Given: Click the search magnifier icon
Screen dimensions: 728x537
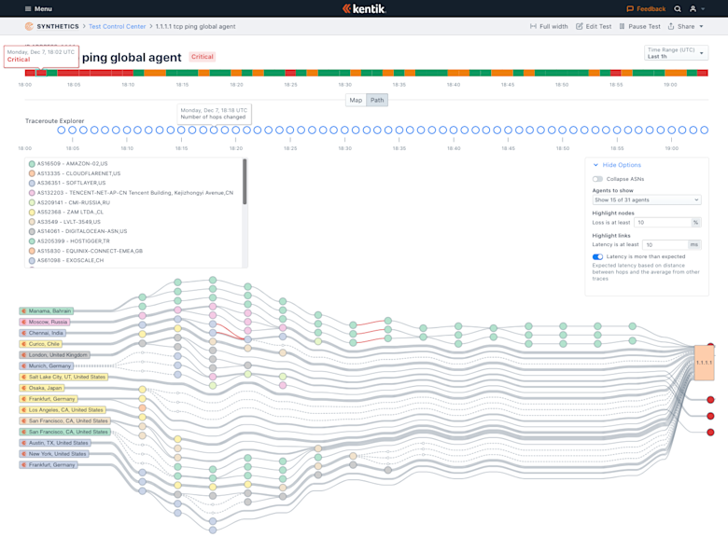Looking at the screenshot, I should [678, 8].
